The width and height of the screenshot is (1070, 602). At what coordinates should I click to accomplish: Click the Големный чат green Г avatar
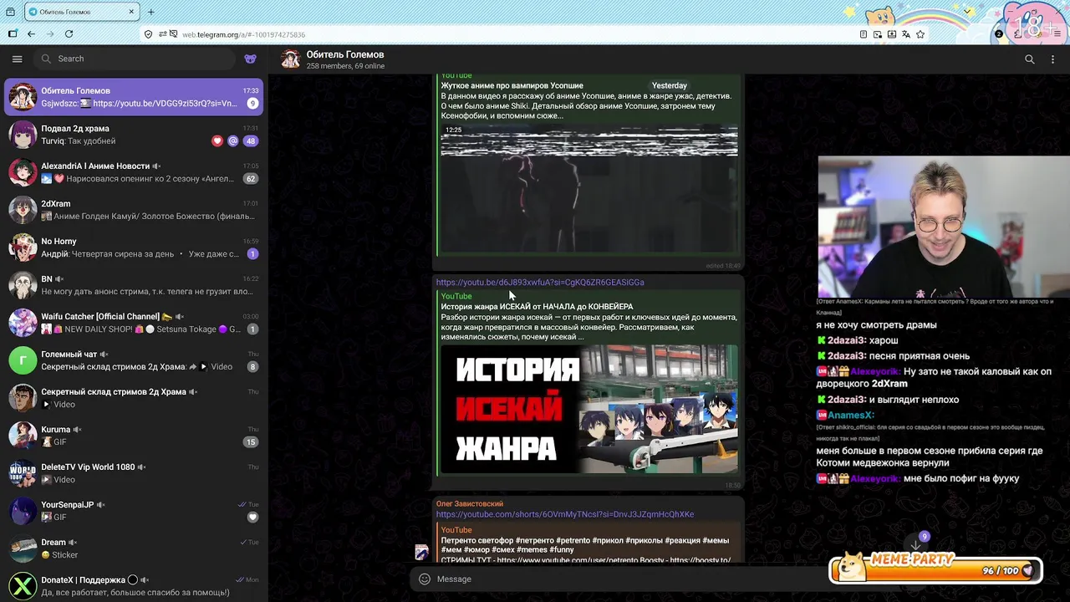click(23, 360)
